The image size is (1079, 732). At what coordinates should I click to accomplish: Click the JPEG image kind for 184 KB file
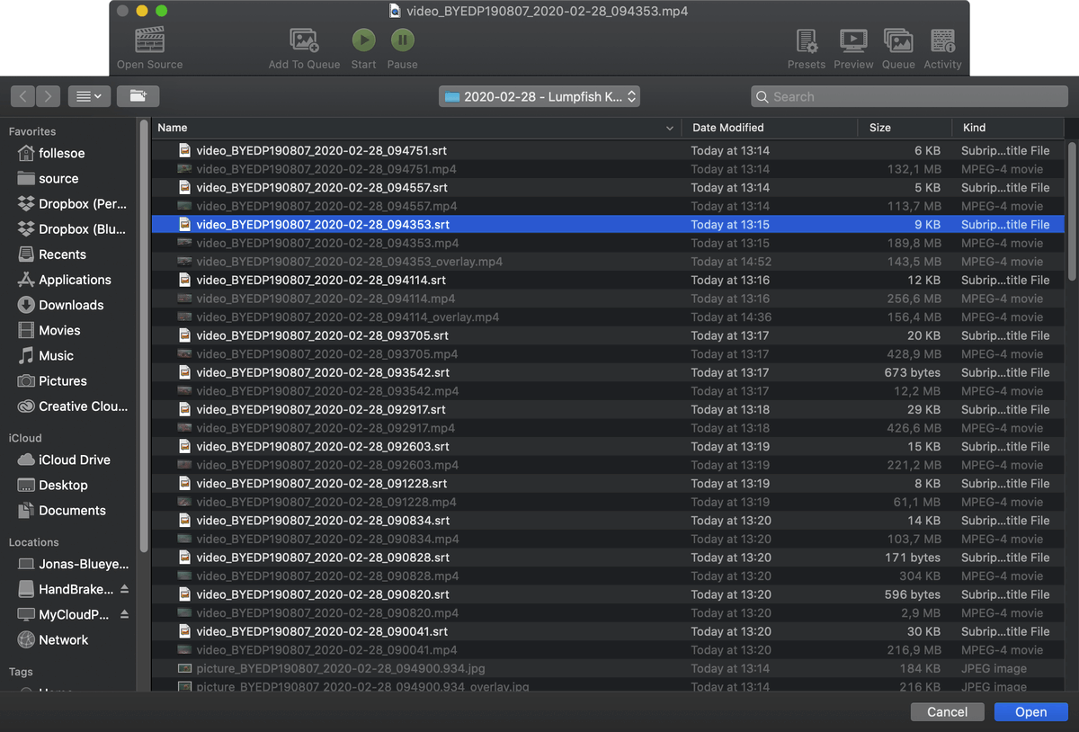point(994,668)
